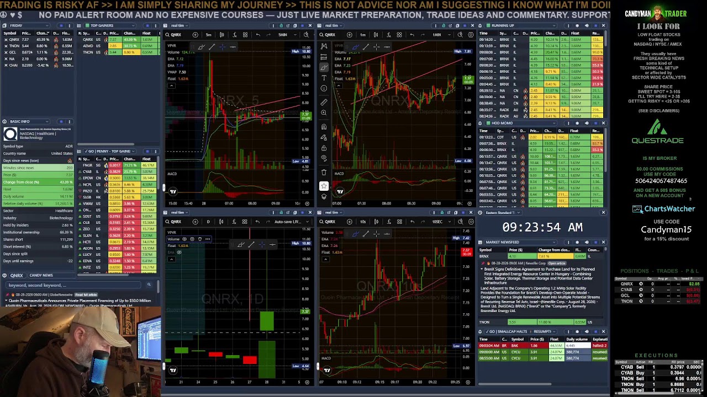Open MARKET NEWSFEED panel dropdown
Screen dimensions: 707x397
pos(520,242)
